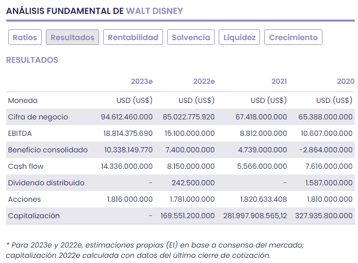Click the 2023e column header
The width and height of the screenshot is (358, 263).
point(142,81)
